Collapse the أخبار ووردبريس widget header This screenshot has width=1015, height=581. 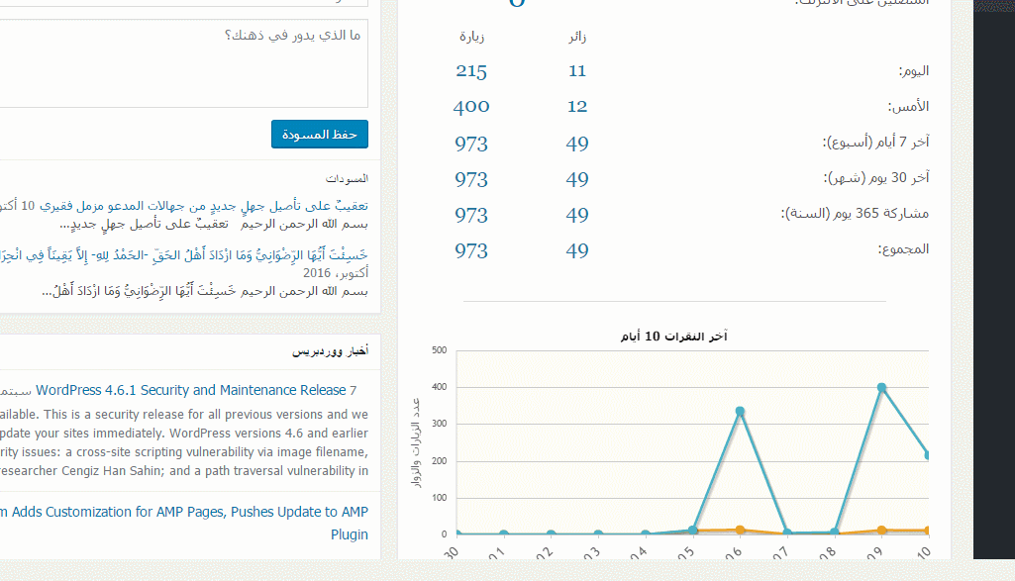[x=331, y=351]
